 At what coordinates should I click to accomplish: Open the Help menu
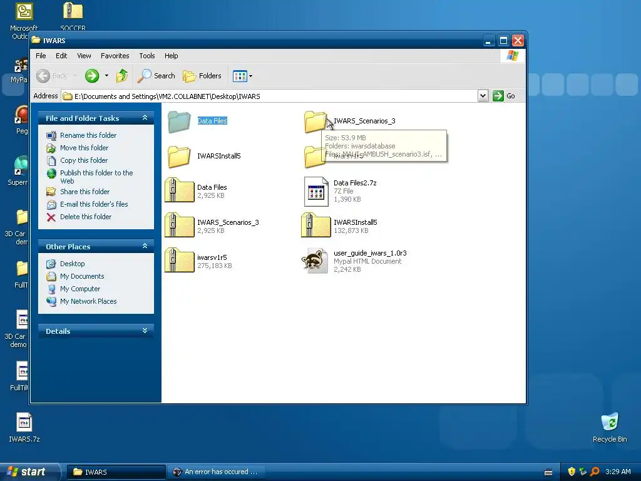click(x=172, y=56)
